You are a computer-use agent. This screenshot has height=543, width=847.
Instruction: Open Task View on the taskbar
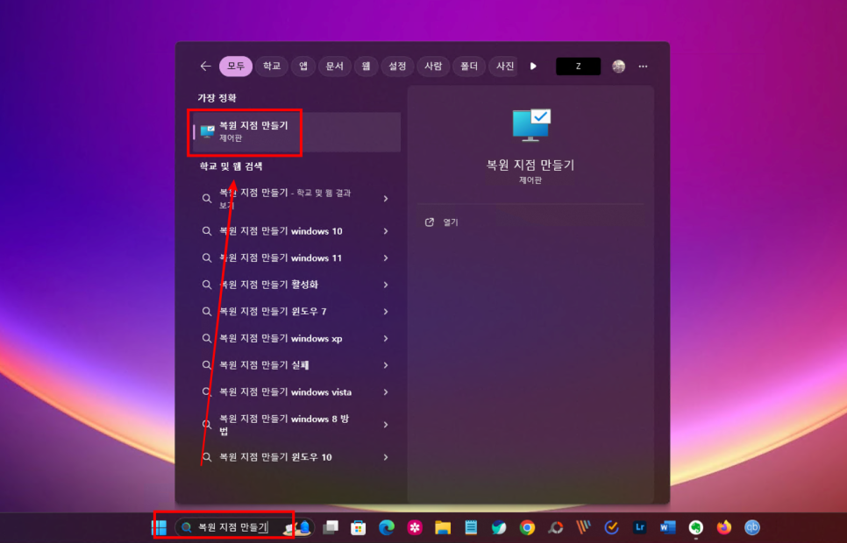click(330, 527)
